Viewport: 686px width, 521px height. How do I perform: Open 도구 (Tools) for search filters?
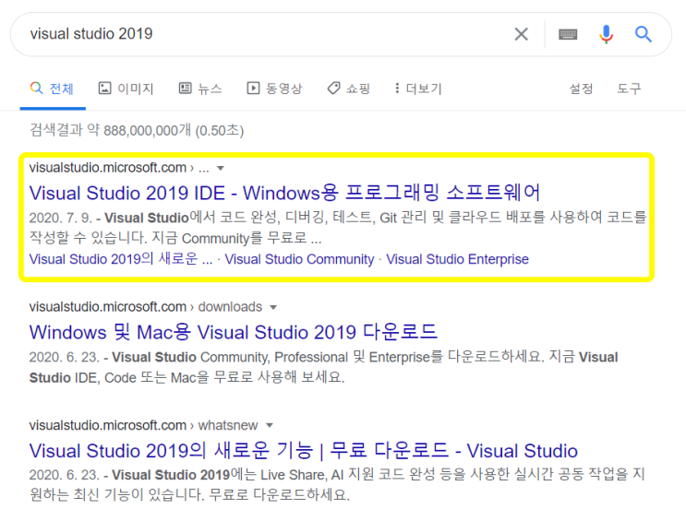[x=629, y=89]
